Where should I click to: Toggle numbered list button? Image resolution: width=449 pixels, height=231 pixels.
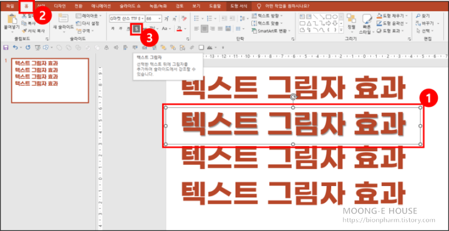tap(209, 19)
